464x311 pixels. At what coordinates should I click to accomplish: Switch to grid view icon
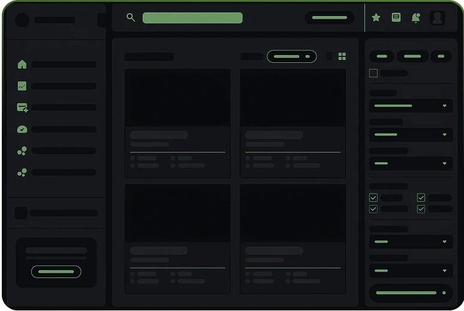coord(342,56)
